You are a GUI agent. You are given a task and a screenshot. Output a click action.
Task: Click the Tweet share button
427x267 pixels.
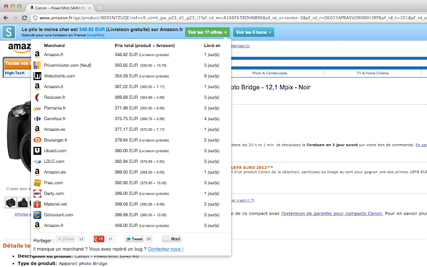click(x=135, y=239)
